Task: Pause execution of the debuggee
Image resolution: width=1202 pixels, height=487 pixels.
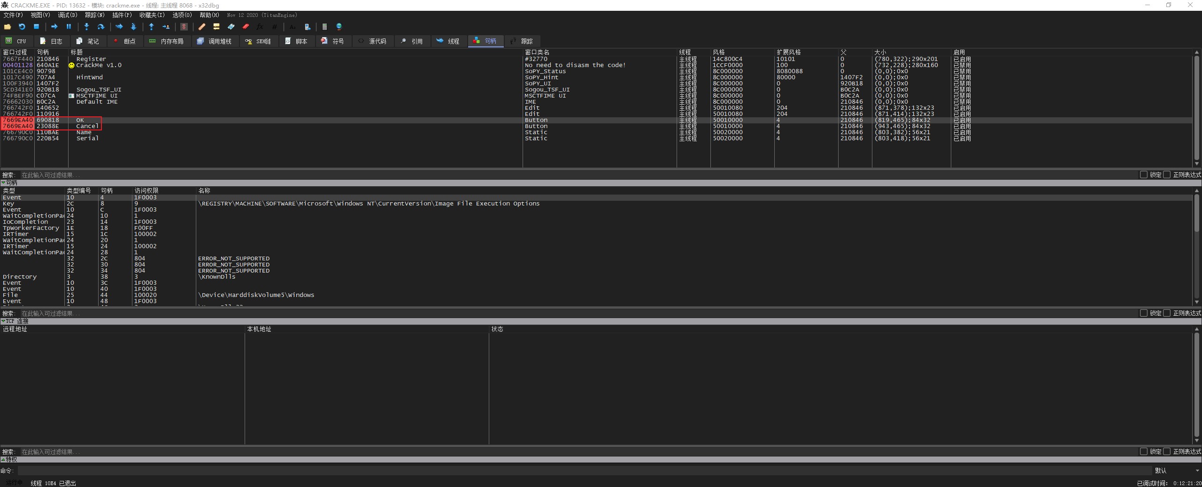Action: [69, 27]
